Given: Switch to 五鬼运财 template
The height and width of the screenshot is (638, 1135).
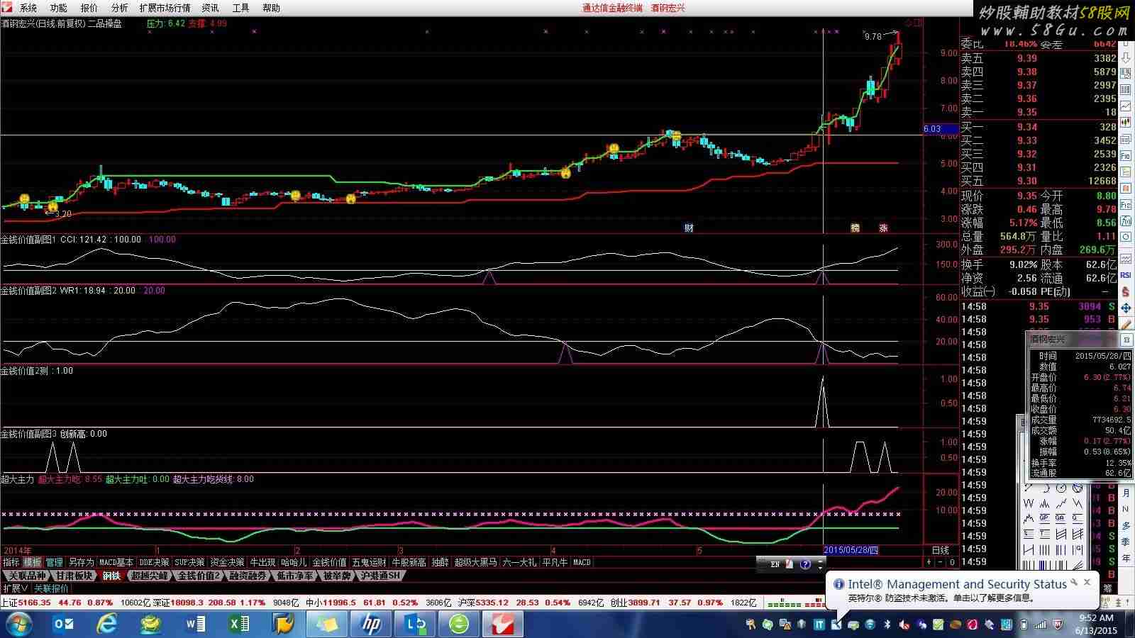Looking at the screenshot, I should (369, 562).
